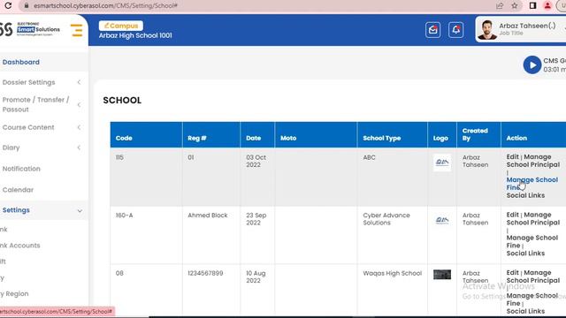Select the 10 Aug 2022 date cell
This screenshot has height=318, width=566.
click(256, 276)
